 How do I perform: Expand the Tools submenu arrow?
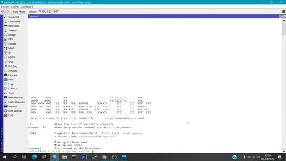point(25,93)
